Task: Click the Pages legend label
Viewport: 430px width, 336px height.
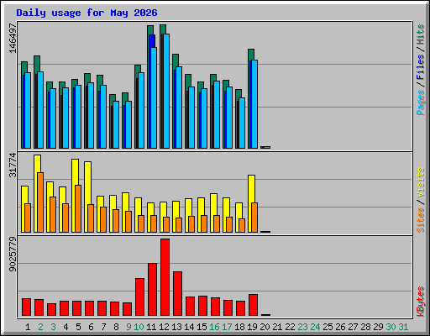Action: coord(420,102)
